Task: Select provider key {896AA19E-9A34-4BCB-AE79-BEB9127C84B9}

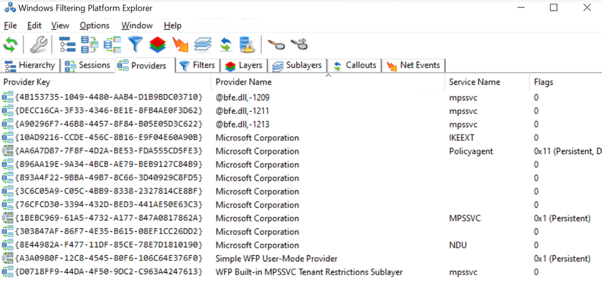Action: (108, 165)
